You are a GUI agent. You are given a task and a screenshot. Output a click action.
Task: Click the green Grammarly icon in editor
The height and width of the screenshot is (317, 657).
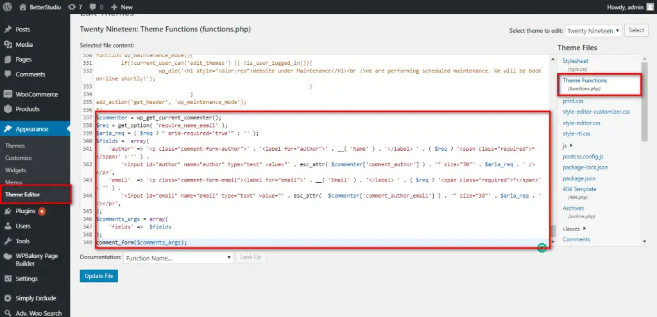click(542, 248)
